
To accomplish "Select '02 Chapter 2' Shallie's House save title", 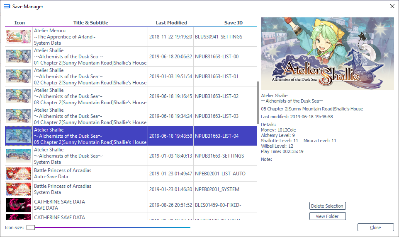I will (90, 76).
